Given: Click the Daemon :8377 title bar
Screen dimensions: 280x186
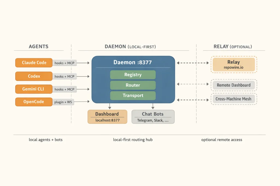Looking at the screenshot, I should [133, 62].
